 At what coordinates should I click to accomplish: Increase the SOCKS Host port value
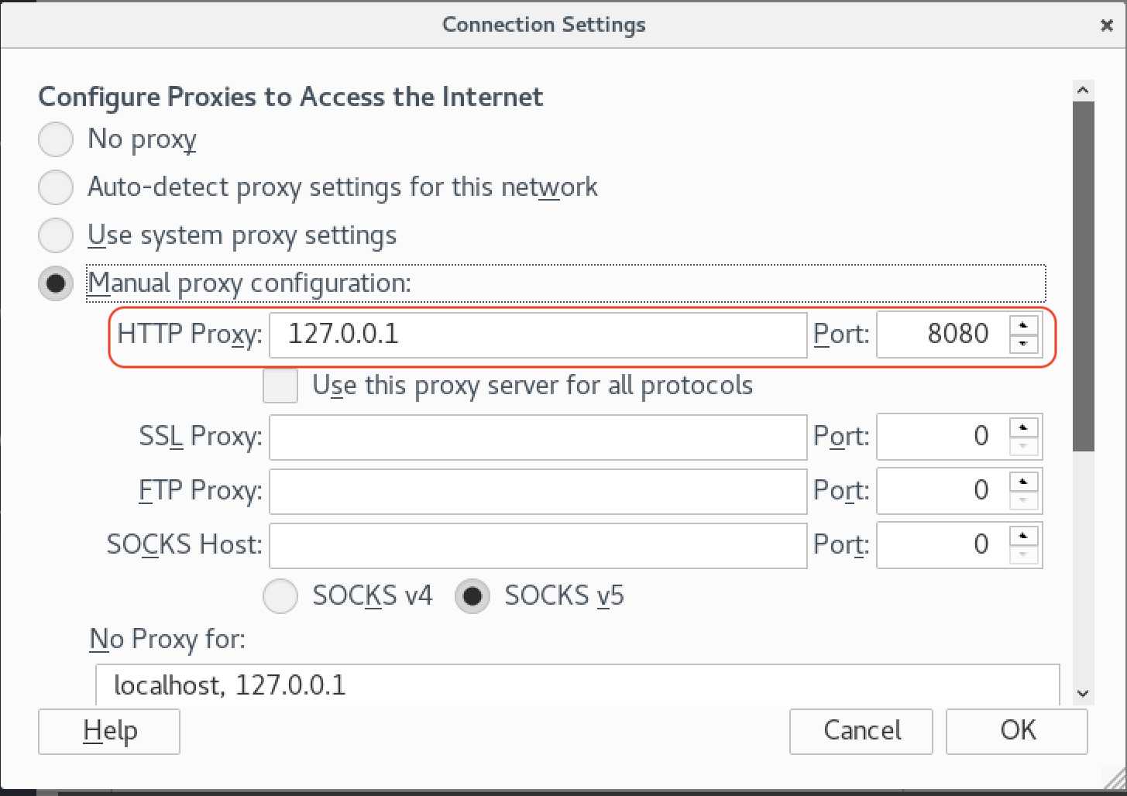click(x=1023, y=536)
